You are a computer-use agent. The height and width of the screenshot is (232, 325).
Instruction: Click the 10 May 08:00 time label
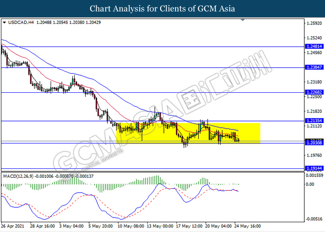(x=130, y=226)
